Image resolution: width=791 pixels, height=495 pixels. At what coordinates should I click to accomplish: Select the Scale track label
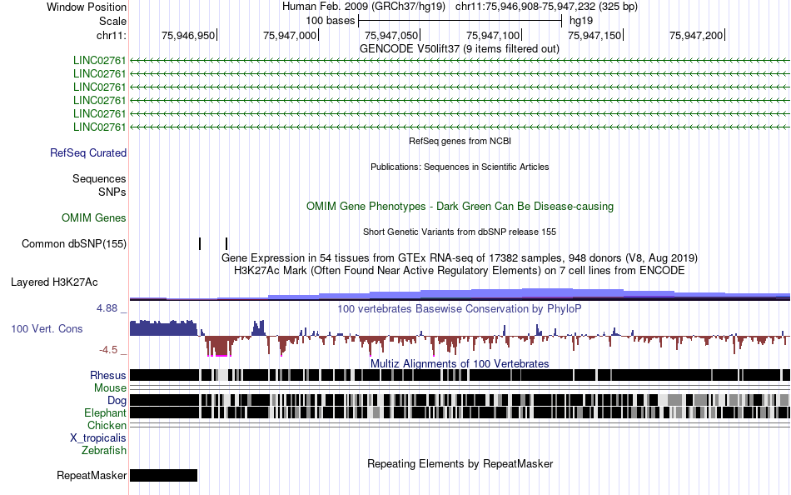click(112, 21)
